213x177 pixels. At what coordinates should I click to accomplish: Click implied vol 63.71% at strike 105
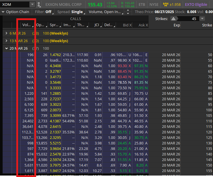click(68, 116)
